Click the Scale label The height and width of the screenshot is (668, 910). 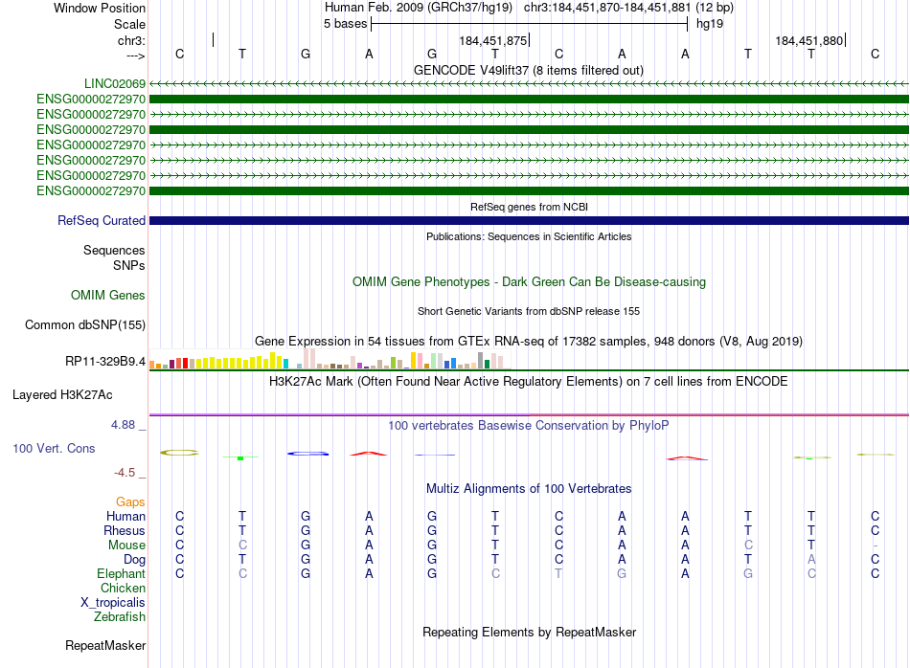click(129, 24)
